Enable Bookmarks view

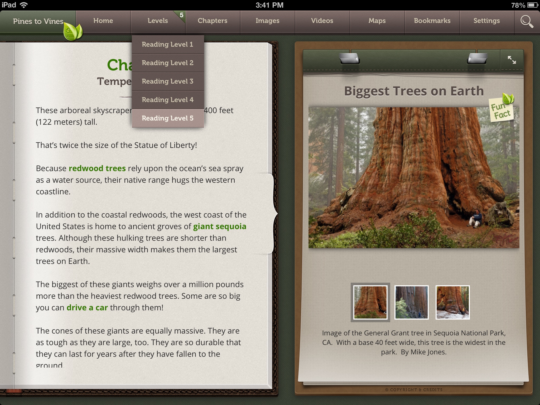[x=432, y=20]
